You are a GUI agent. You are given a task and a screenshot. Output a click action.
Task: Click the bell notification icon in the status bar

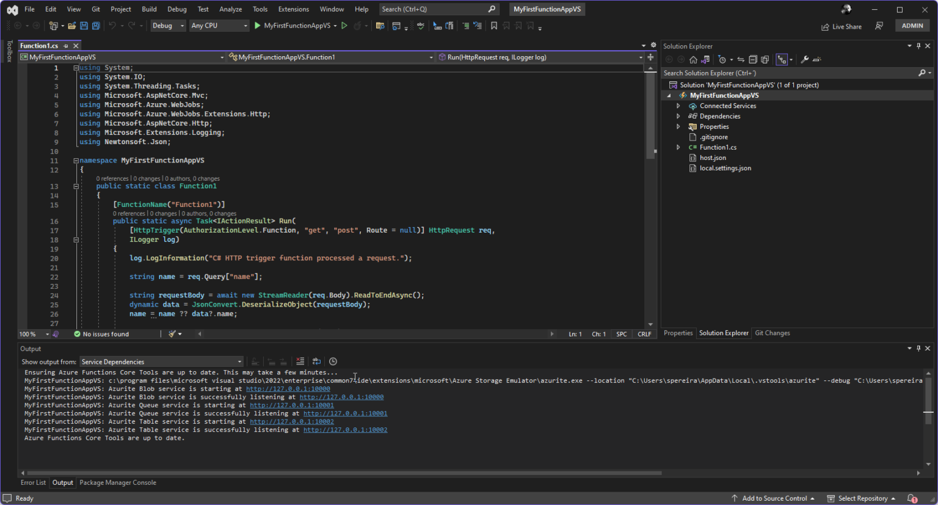911,498
